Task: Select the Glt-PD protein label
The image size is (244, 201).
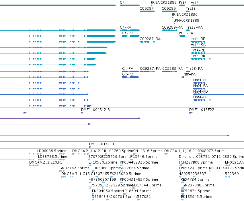Action: (x=128, y=74)
